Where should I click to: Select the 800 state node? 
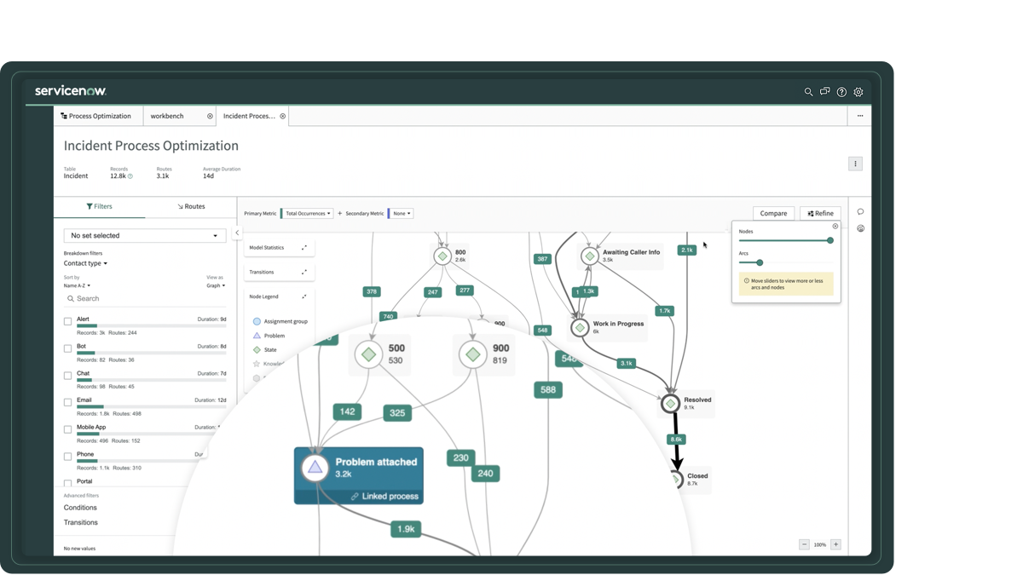coord(442,256)
